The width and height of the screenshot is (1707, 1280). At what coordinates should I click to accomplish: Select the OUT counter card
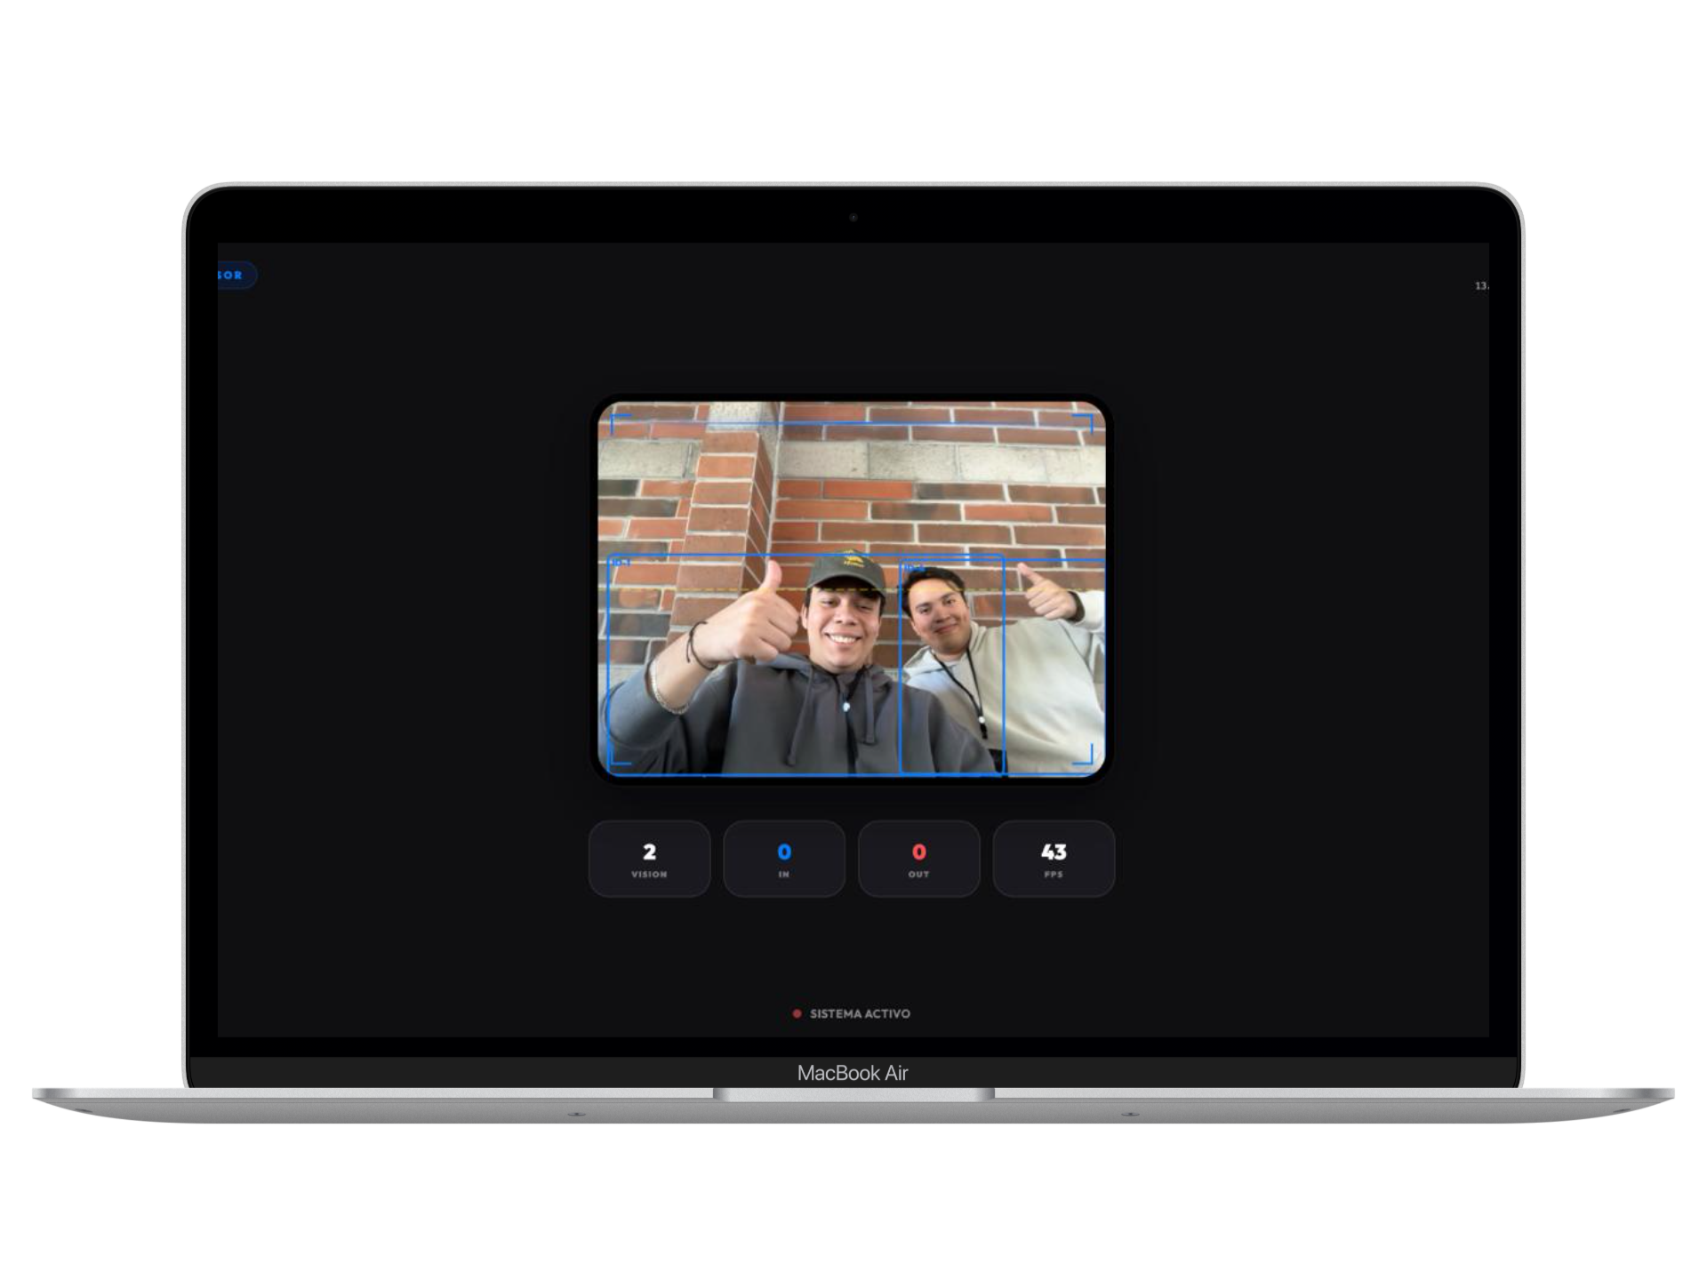click(x=918, y=859)
